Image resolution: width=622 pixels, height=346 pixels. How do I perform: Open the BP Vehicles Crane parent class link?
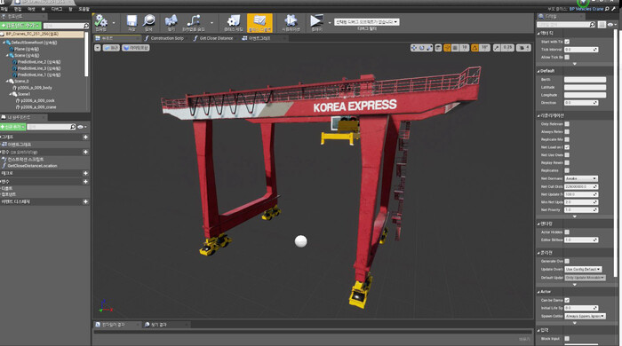click(x=586, y=9)
